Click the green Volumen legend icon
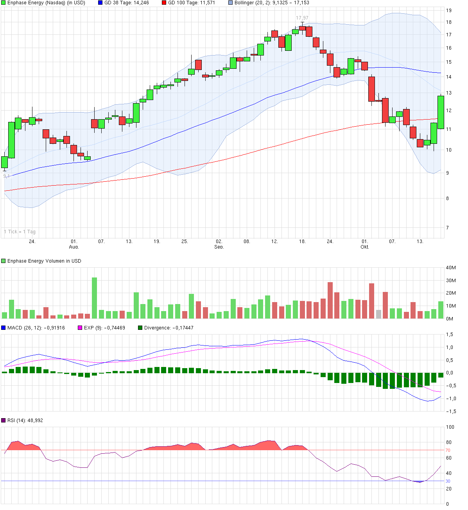Image resolution: width=468 pixels, height=510 pixels. (x=3, y=260)
